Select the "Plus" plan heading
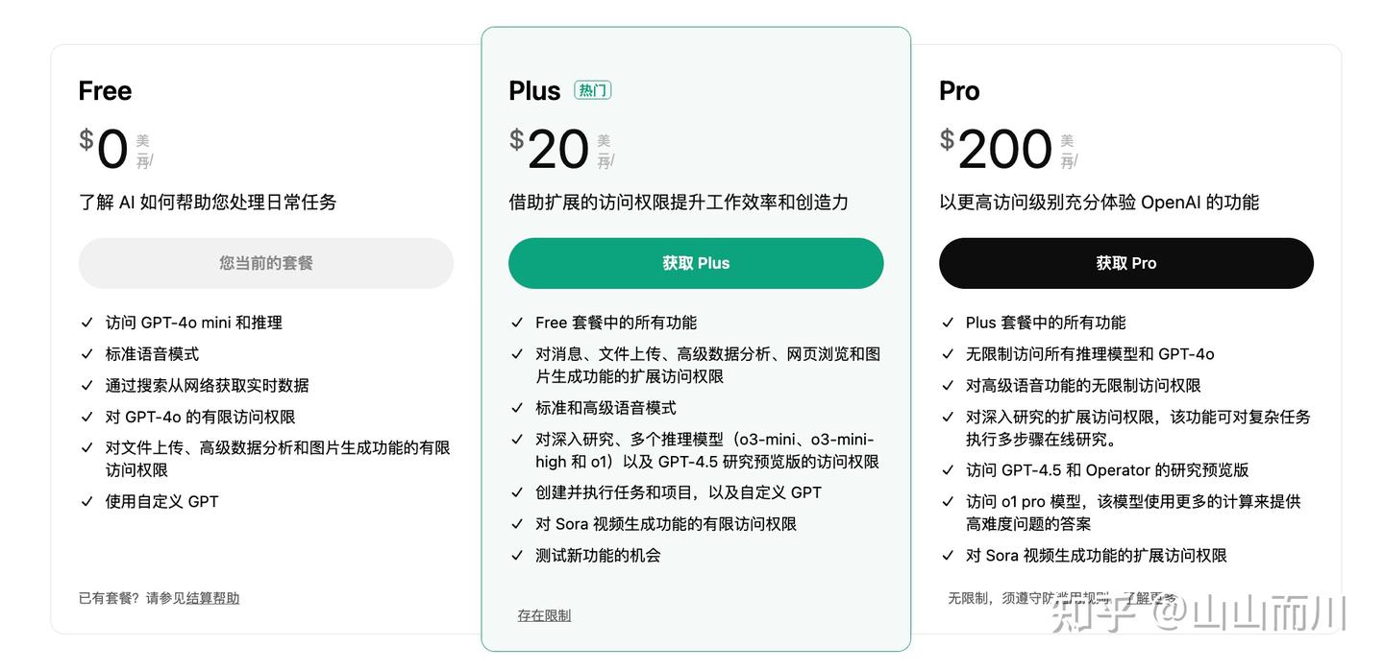Screen dimensions: 1384x670 point(533,89)
